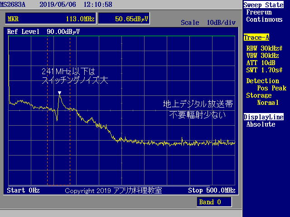Click the Scale 10dB/div text
290x217 pixels.
pyautogui.click(x=208, y=23)
